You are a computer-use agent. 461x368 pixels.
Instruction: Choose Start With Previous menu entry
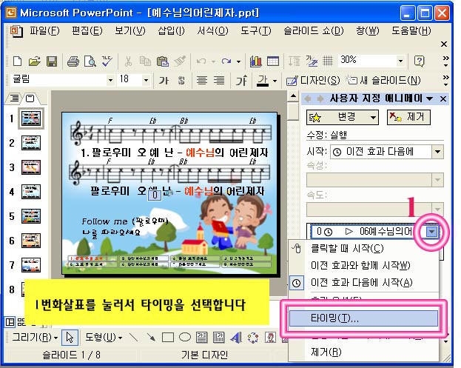[363, 265]
